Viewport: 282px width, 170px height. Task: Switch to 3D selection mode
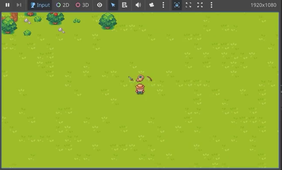(x=82, y=5)
